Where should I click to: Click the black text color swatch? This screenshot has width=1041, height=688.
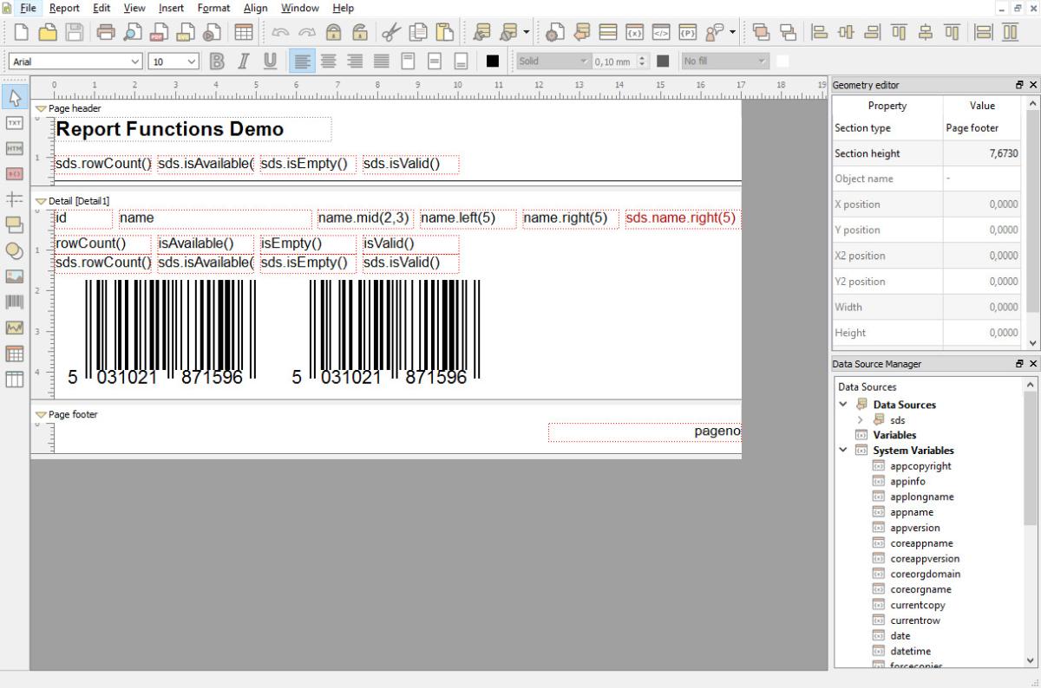493,61
